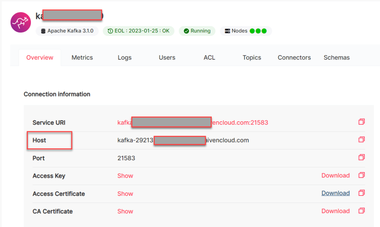Click the Kafka service logo icon

(x=21, y=22)
